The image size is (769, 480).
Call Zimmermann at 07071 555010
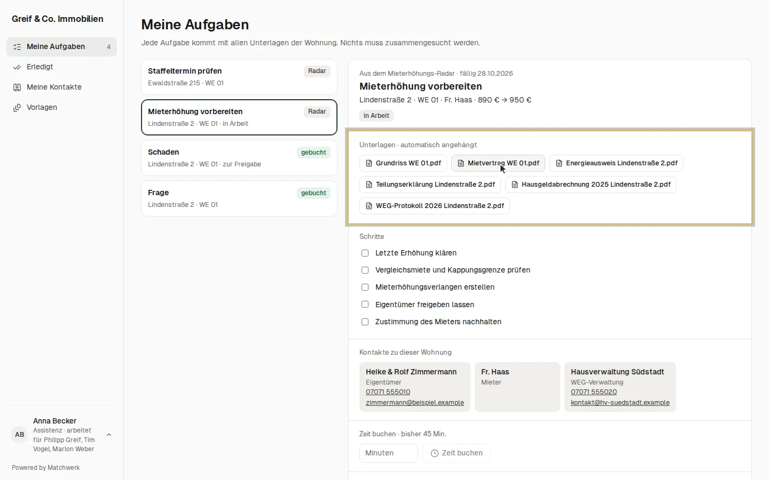tap(388, 392)
